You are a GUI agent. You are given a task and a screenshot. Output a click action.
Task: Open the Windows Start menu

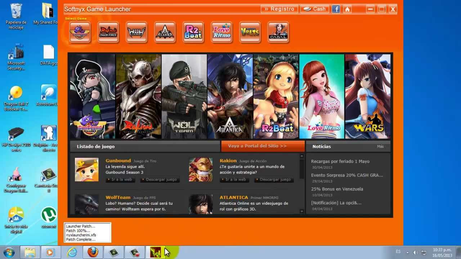tap(8, 252)
